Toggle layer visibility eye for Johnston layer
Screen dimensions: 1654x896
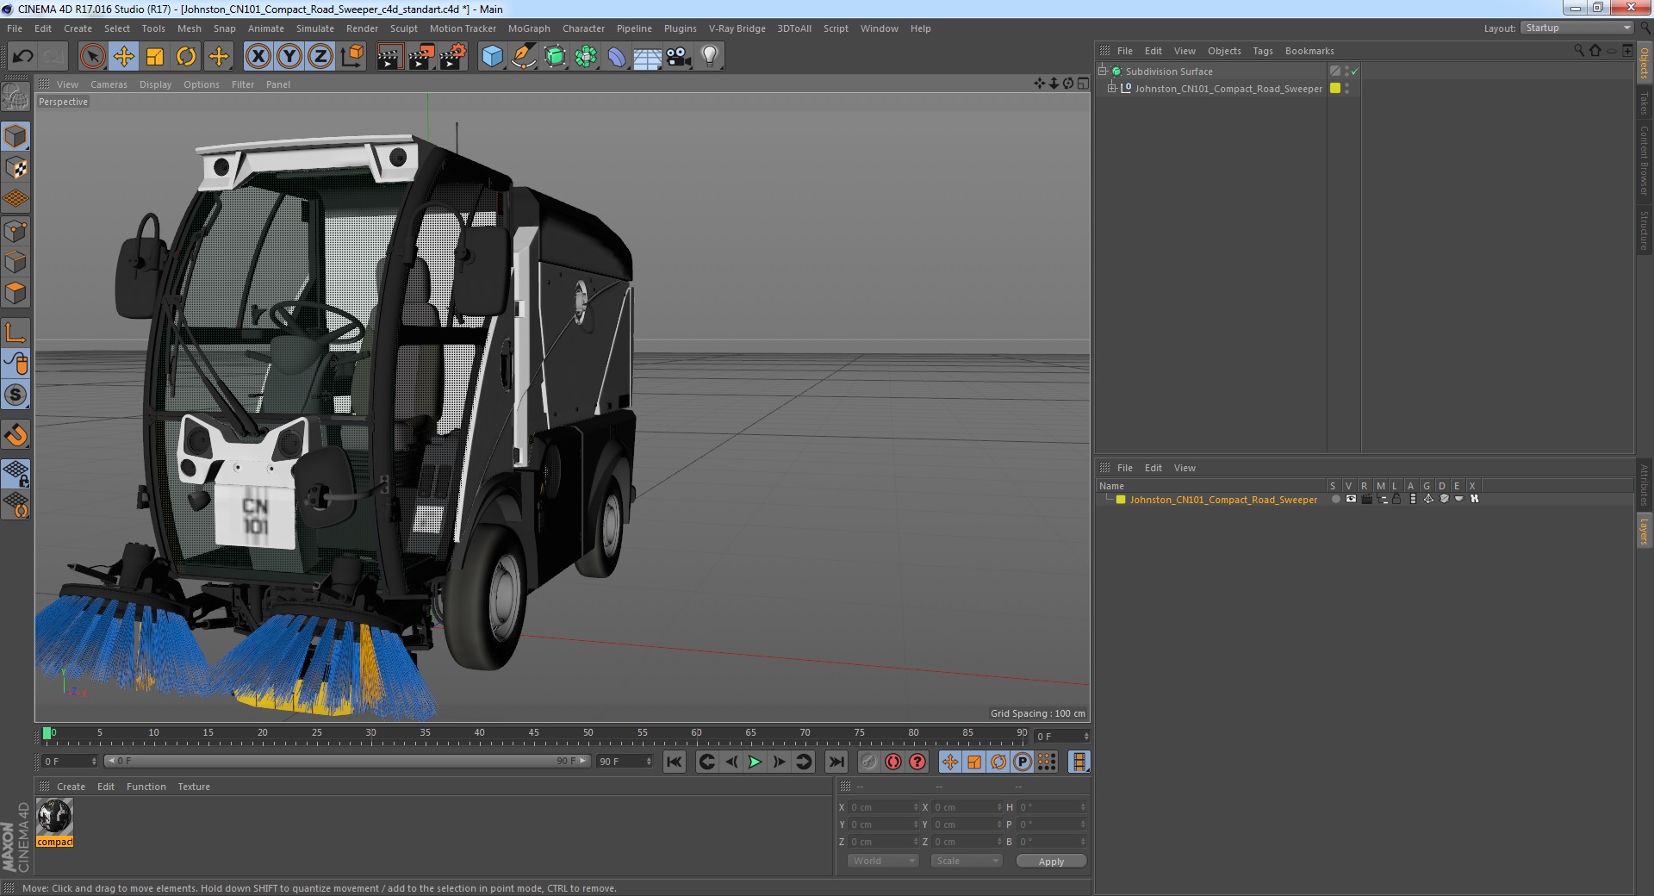point(1351,500)
